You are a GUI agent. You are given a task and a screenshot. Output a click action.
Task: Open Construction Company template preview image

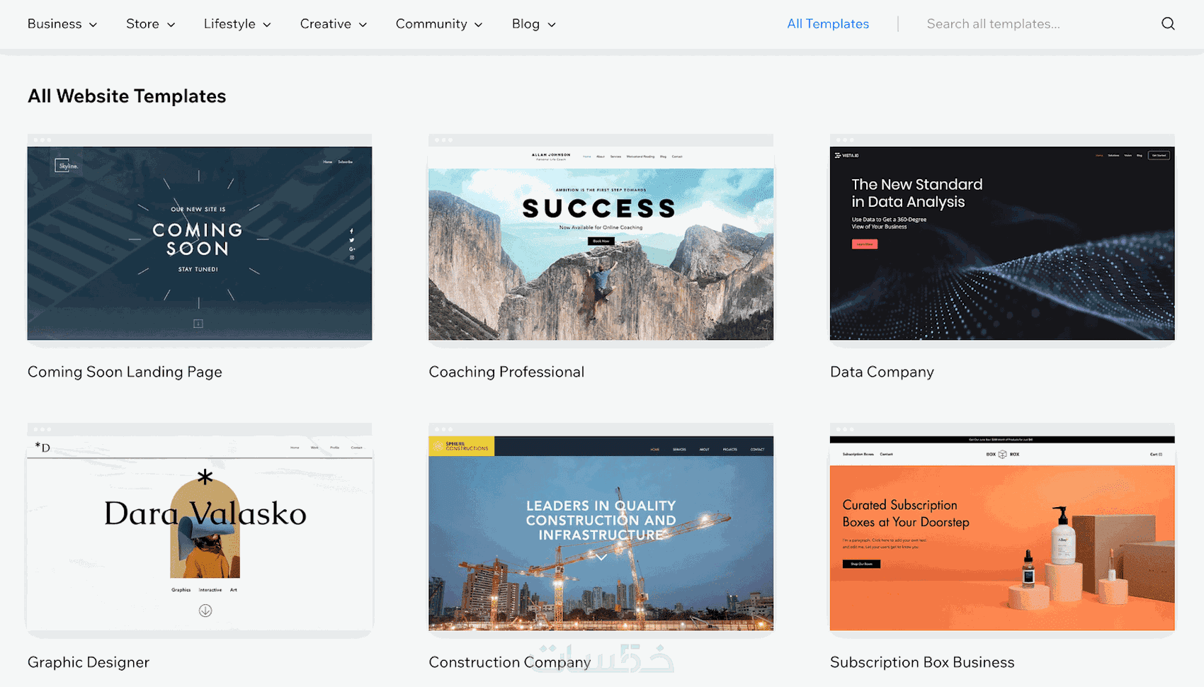(601, 527)
